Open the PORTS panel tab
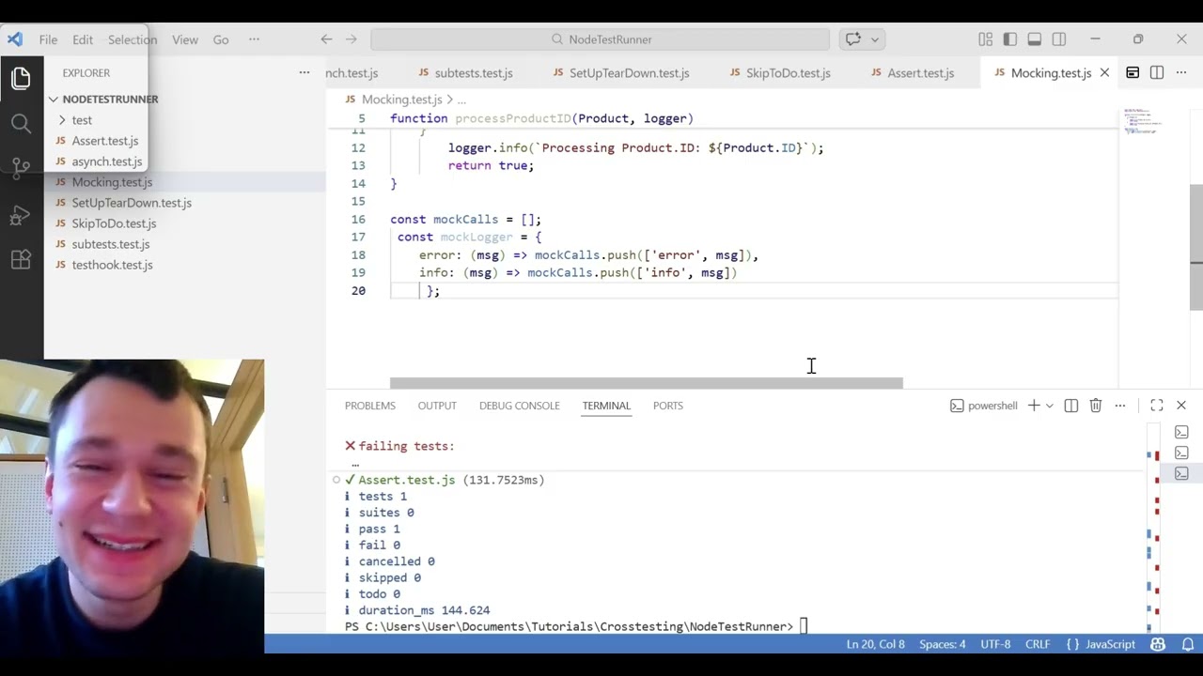Image resolution: width=1203 pixels, height=676 pixels. coord(668,406)
